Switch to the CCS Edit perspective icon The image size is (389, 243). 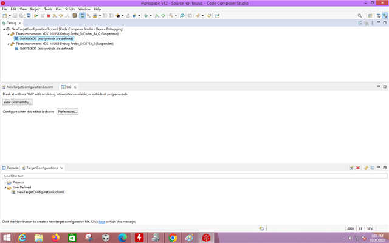(379, 16)
